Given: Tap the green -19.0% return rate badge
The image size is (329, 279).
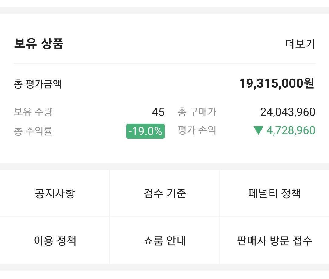Looking at the screenshot, I should coord(145,131).
